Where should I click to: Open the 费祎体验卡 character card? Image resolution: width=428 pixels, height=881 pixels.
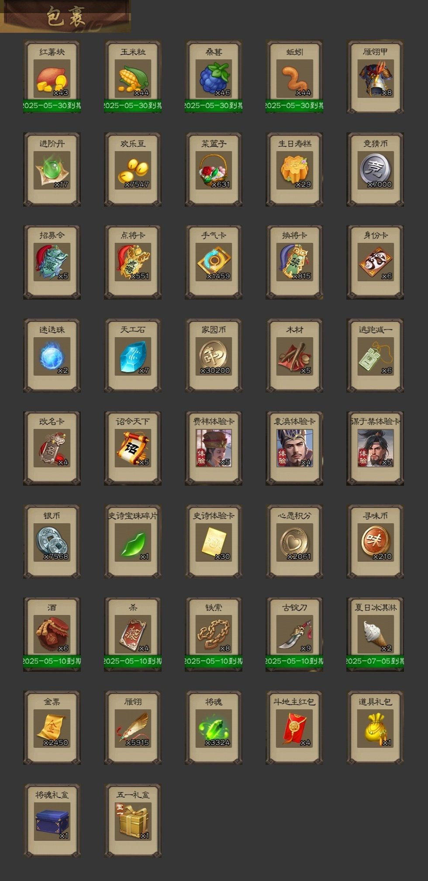tap(214, 448)
